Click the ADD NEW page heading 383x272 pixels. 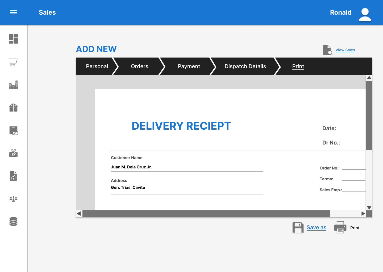click(96, 49)
